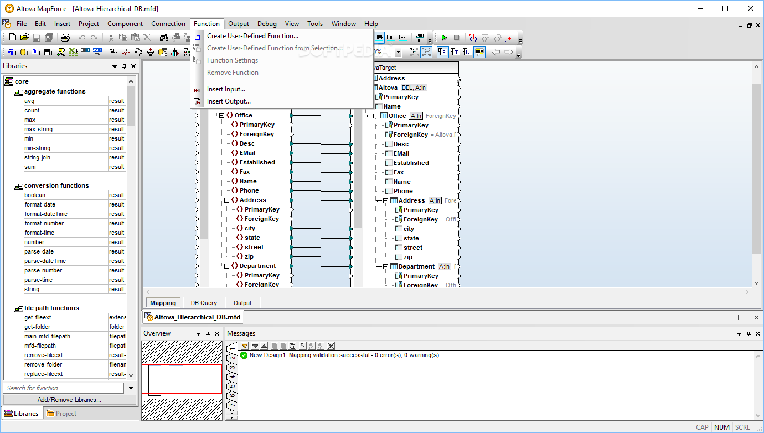Insert Variable (VAR) icon
This screenshot has height=433, width=764.
pyautogui.click(x=126, y=52)
